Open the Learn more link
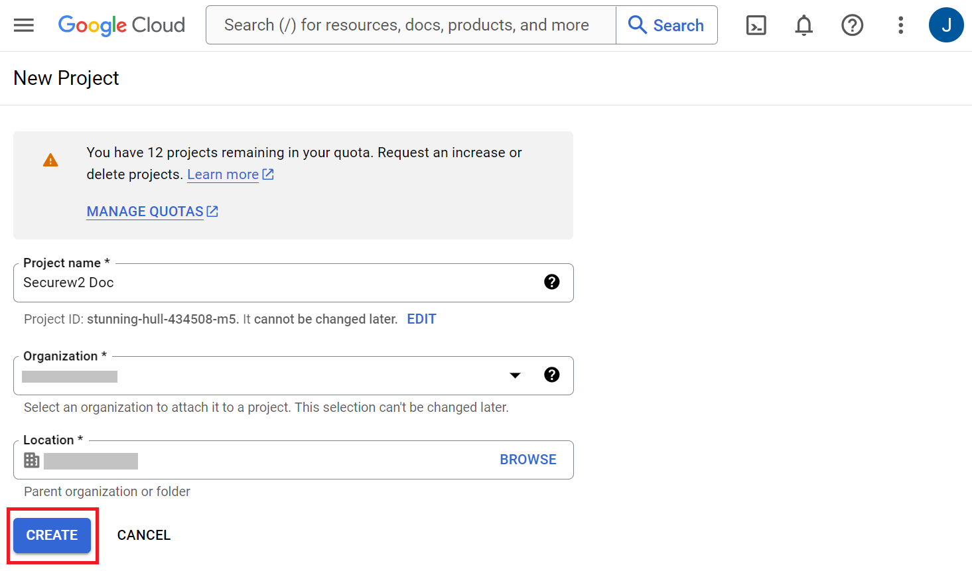 tap(223, 174)
